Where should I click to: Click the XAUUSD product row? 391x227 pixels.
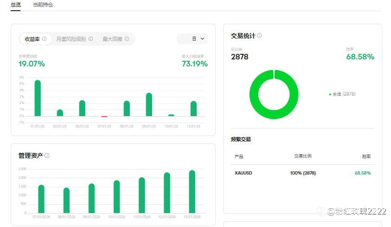(x=302, y=173)
